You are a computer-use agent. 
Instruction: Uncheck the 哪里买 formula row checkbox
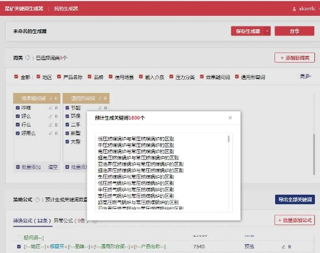19,246
